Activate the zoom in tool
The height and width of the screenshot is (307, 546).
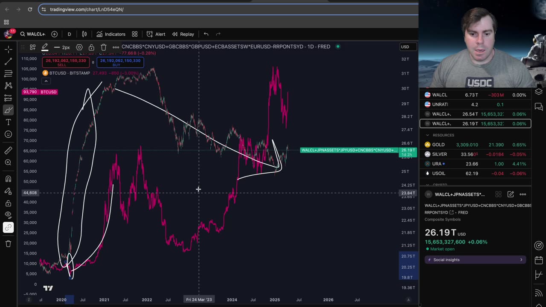pyautogui.click(x=8, y=162)
